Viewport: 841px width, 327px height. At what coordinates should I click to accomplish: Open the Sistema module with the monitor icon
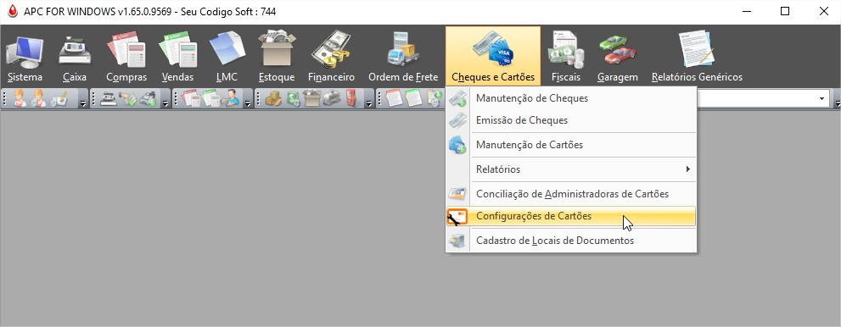[x=25, y=56]
